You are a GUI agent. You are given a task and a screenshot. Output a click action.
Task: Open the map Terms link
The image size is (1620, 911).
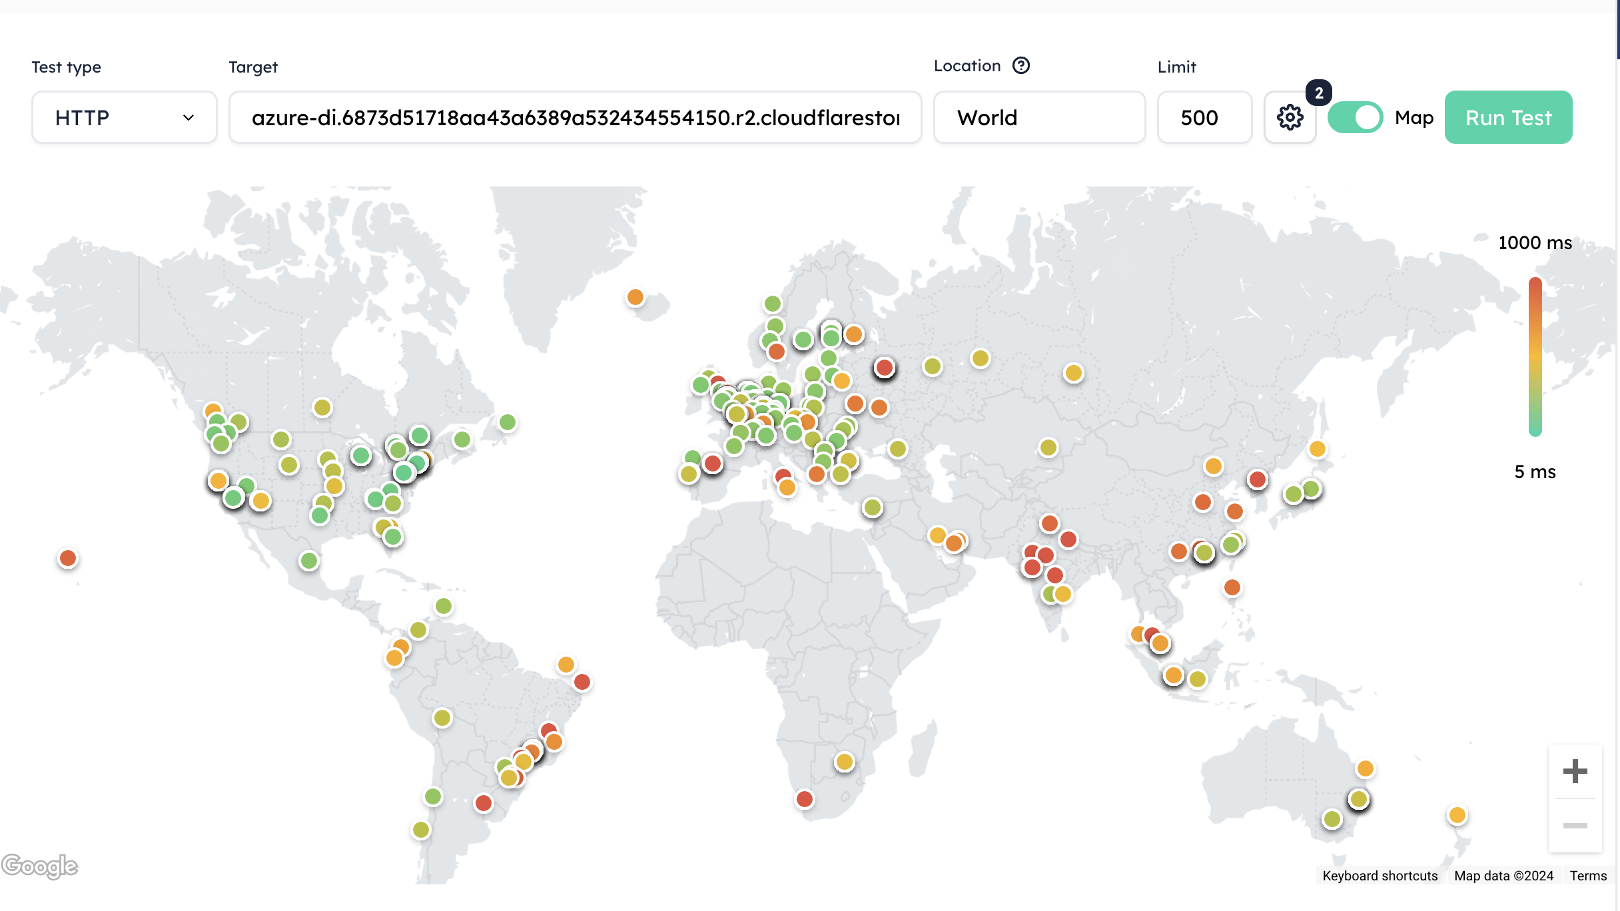click(x=1588, y=876)
